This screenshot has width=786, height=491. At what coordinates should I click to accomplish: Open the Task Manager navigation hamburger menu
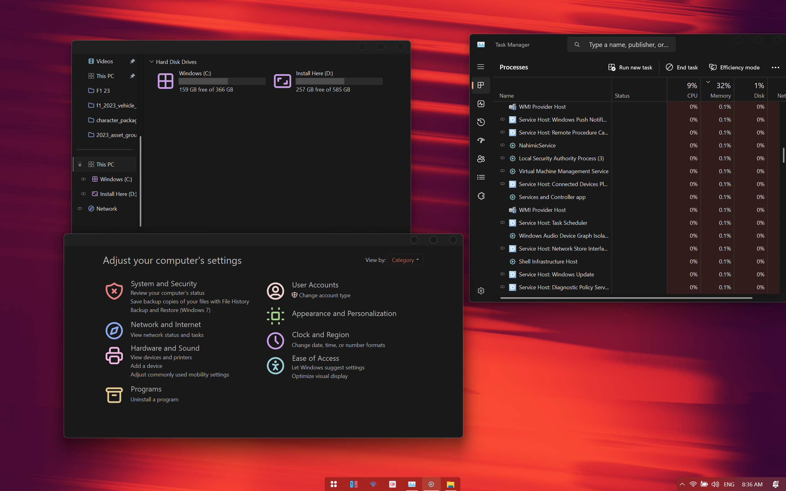coord(481,67)
